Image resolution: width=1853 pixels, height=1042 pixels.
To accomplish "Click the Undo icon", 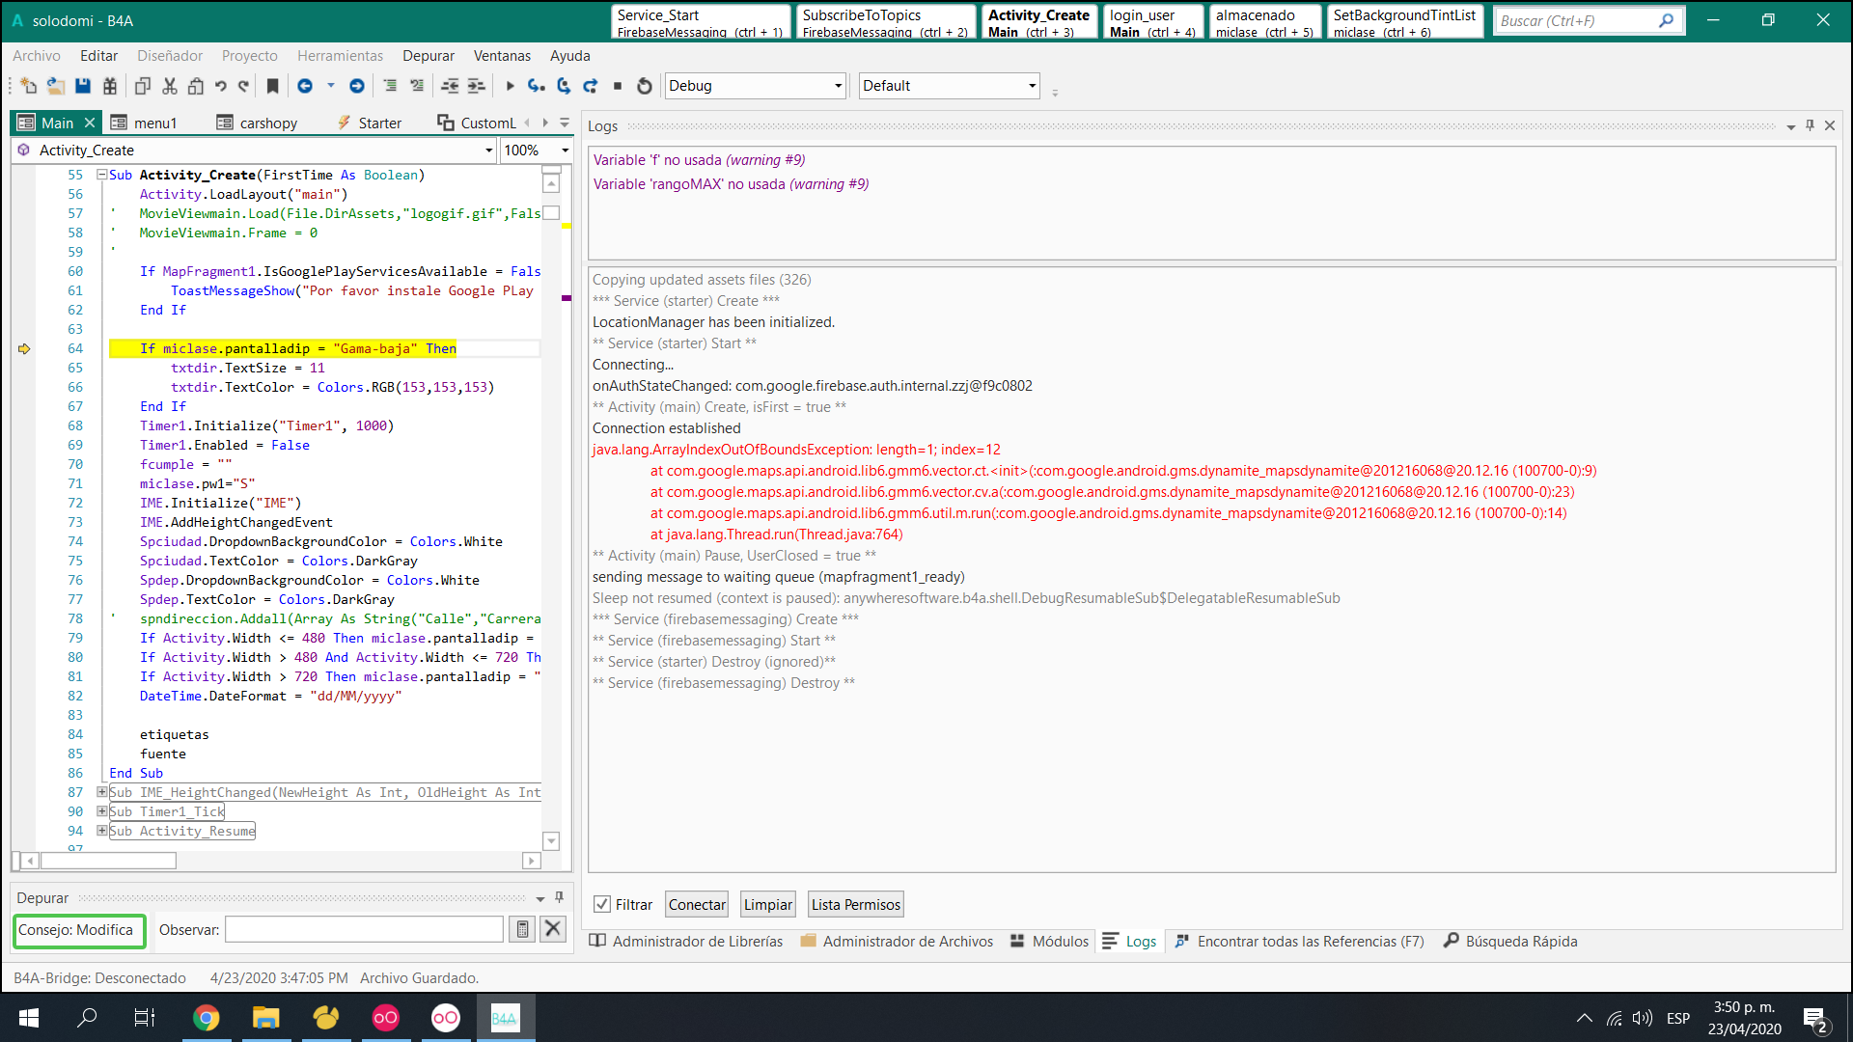I will pyautogui.click(x=220, y=87).
